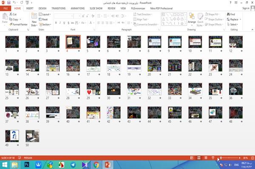Click the Find icon in Editing group

coord(231,14)
